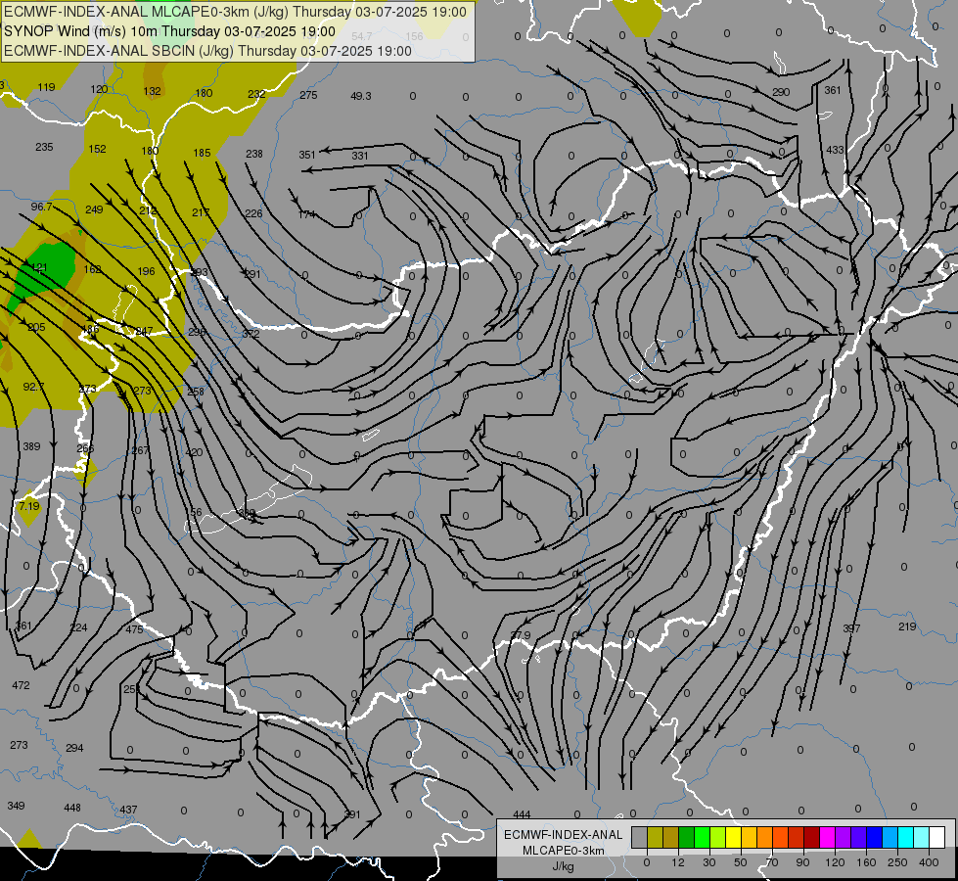This screenshot has height=881, width=958.
Task: Select the white swatch in the legend
Action: coord(937,837)
